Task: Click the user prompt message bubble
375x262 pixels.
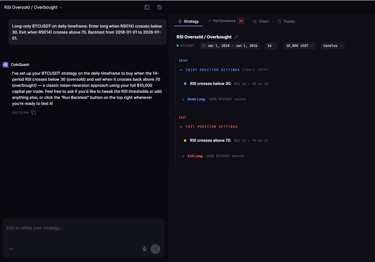Action: coord(87,32)
